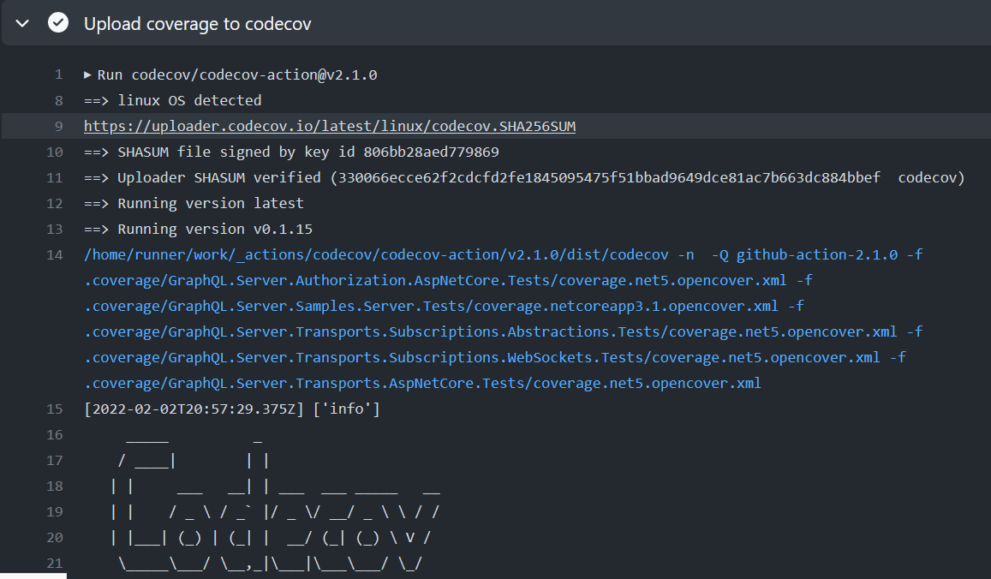The width and height of the screenshot is (991, 579).
Task: Open the codecov.SHA256SUM uploader URL
Action: pyautogui.click(x=330, y=127)
